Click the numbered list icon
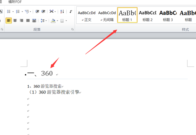196x135 pixels. [x=18, y=12]
